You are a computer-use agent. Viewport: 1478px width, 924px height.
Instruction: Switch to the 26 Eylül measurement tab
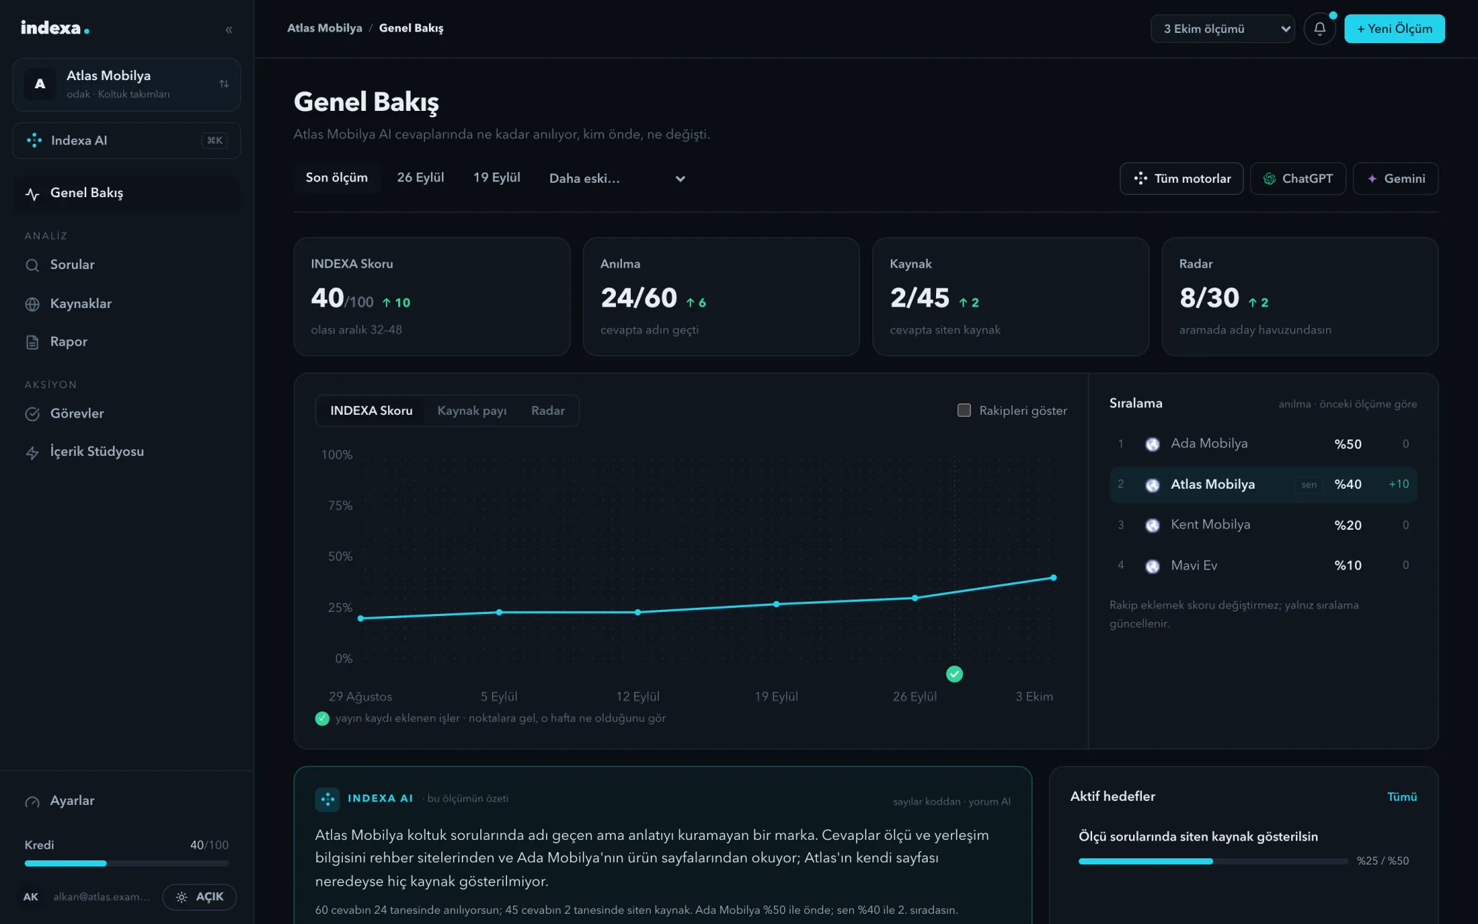click(x=420, y=178)
